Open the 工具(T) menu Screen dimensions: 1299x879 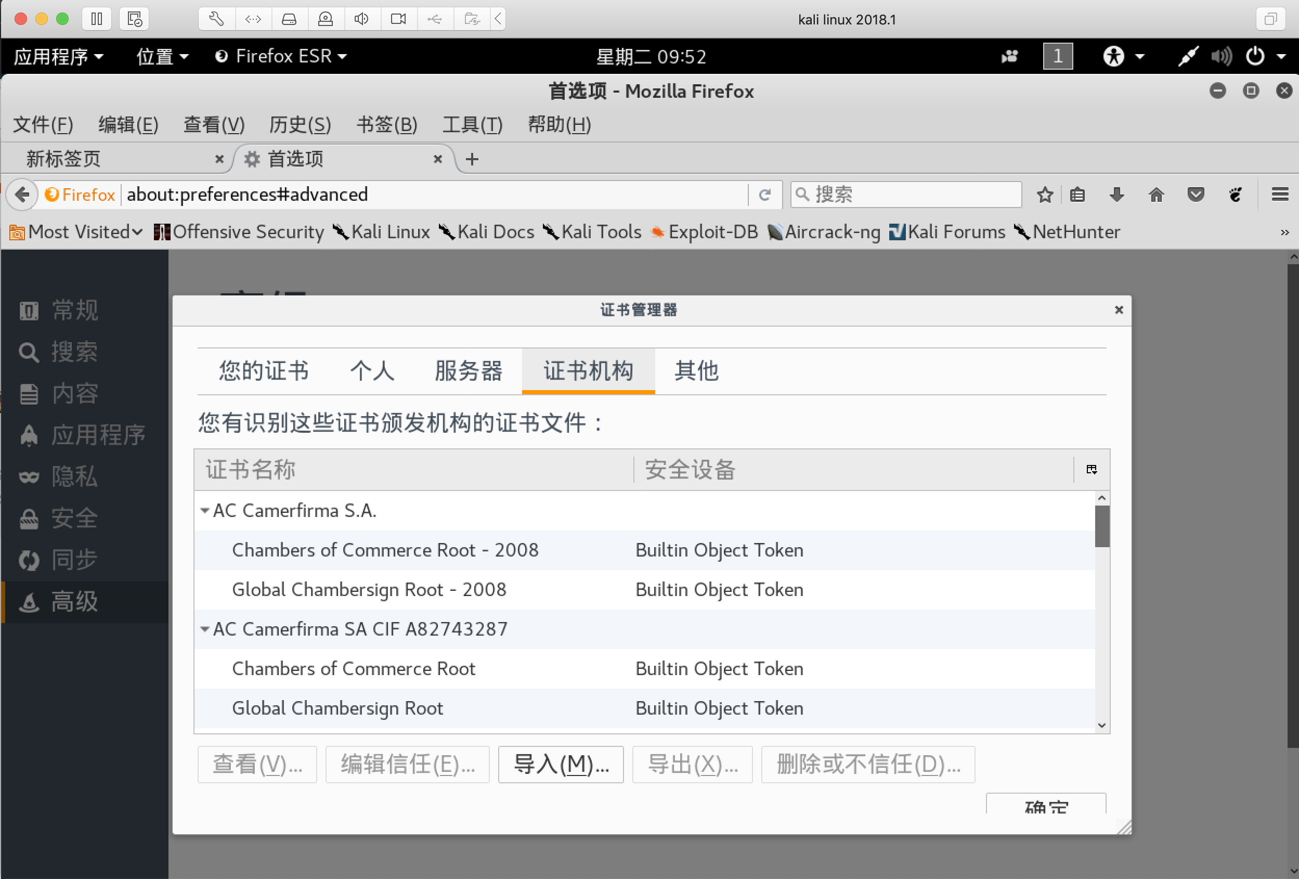pyautogui.click(x=472, y=124)
